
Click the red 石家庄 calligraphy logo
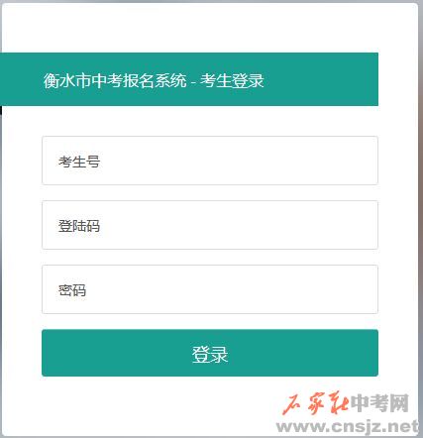(x=315, y=403)
